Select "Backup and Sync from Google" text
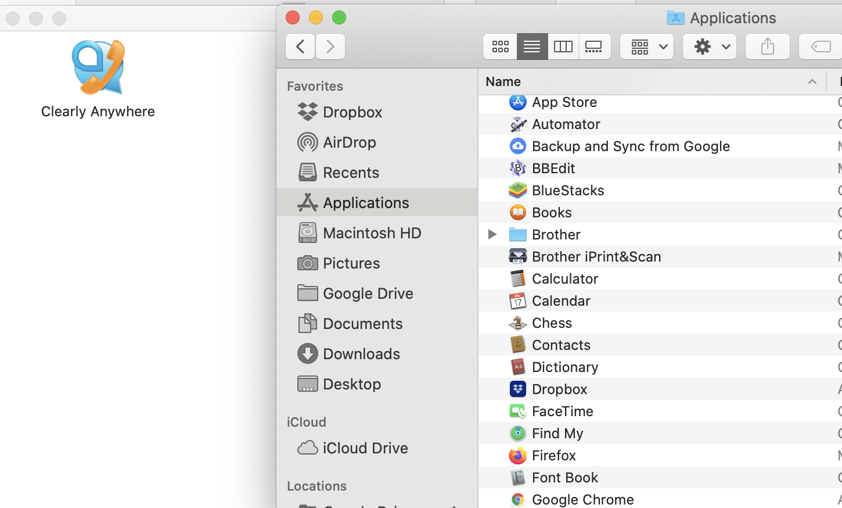The height and width of the screenshot is (508, 842). [x=631, y=146]
